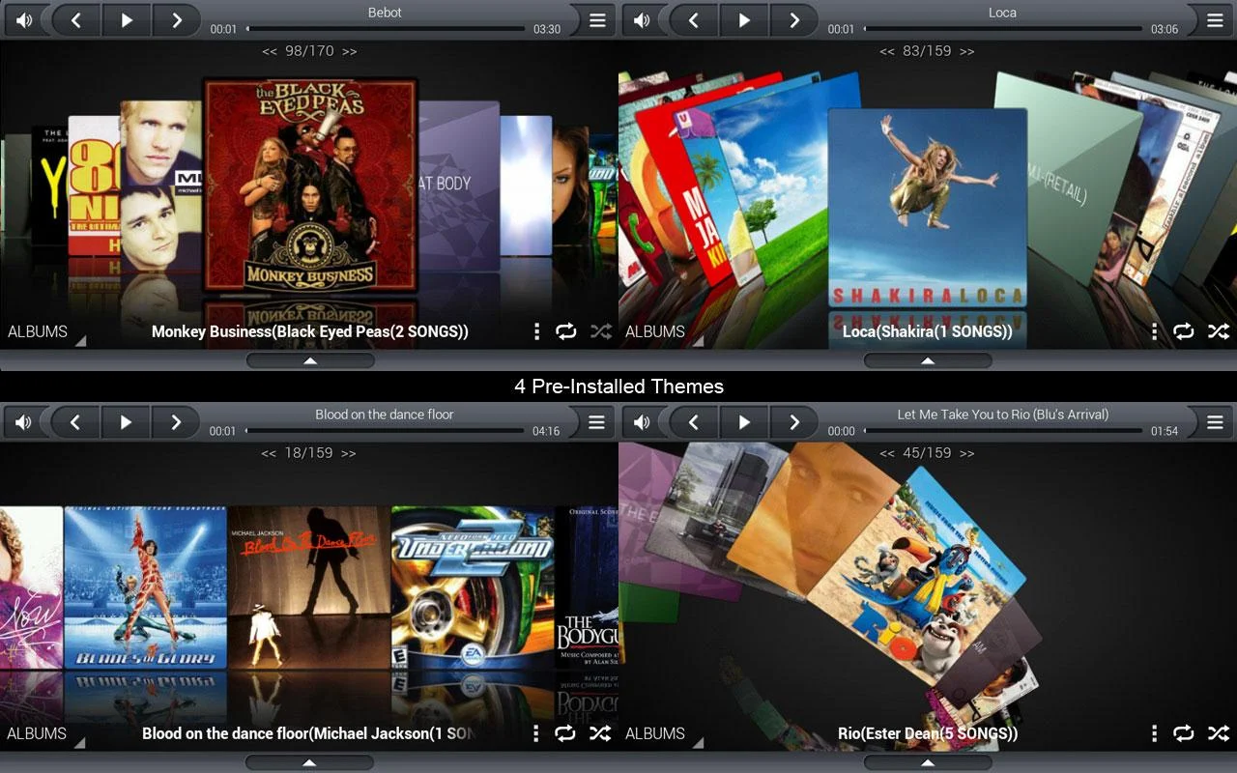Viewport: 1237px width, 773px height.
Task: Play the Bebot track
Action: point(126,20)
